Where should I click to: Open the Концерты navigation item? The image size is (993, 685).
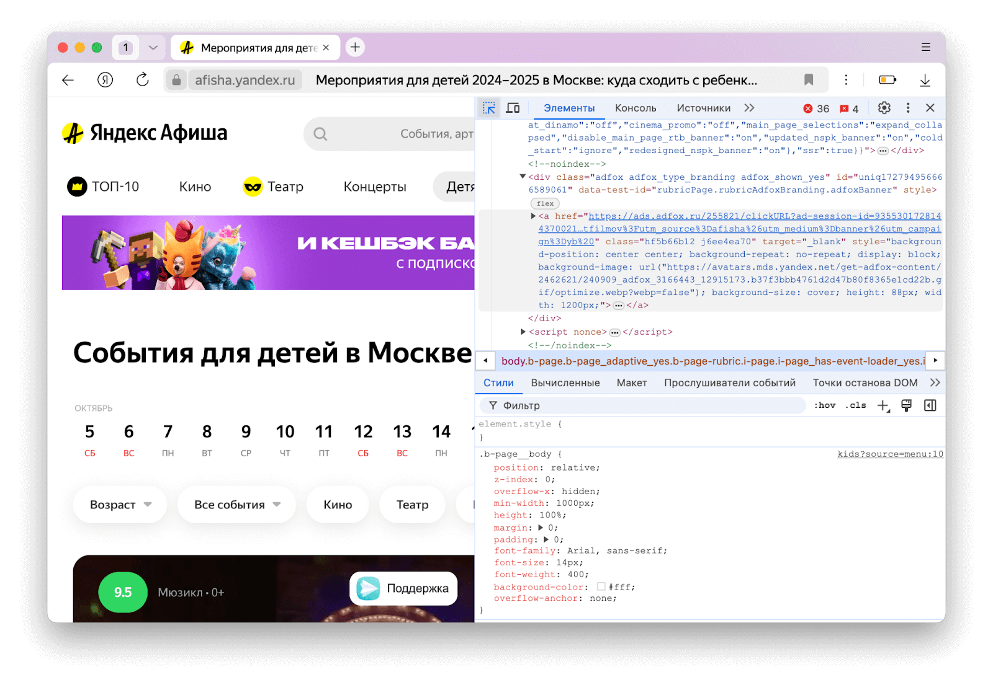click(375, 187)
